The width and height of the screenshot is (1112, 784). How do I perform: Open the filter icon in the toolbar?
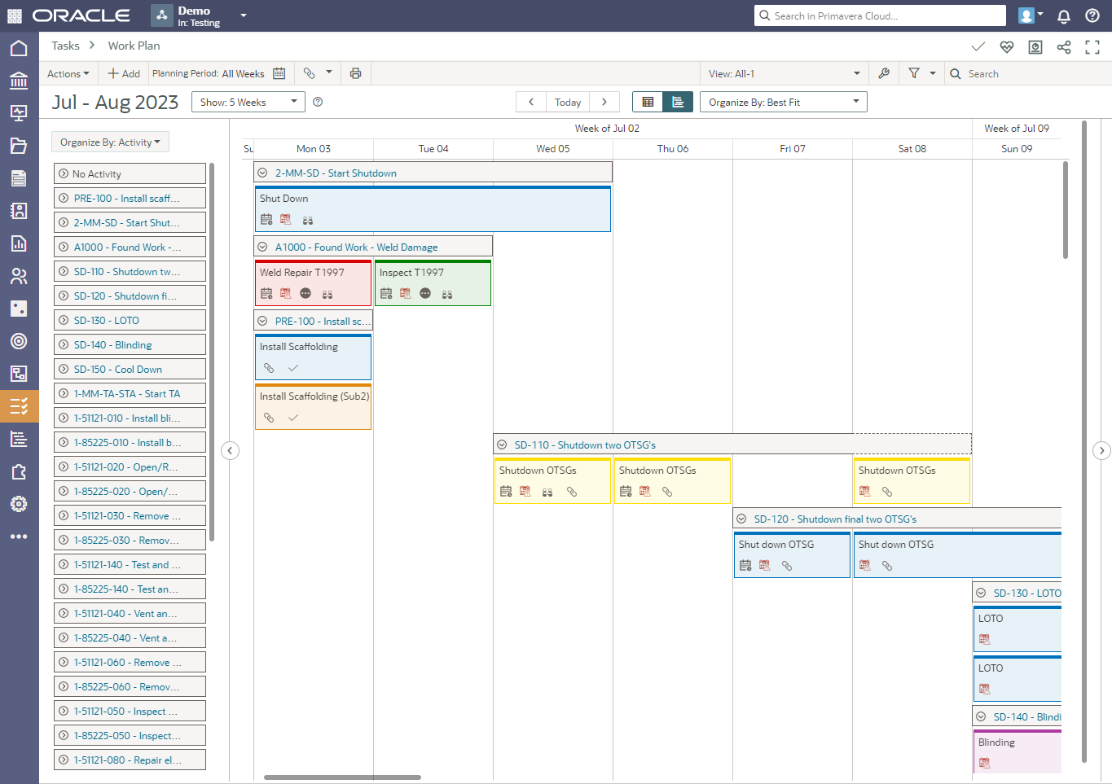pyautogui.click(x=914, y=73)
